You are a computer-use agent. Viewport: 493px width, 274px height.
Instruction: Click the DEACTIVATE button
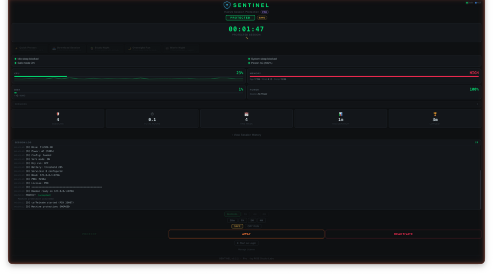click(403, 234)
